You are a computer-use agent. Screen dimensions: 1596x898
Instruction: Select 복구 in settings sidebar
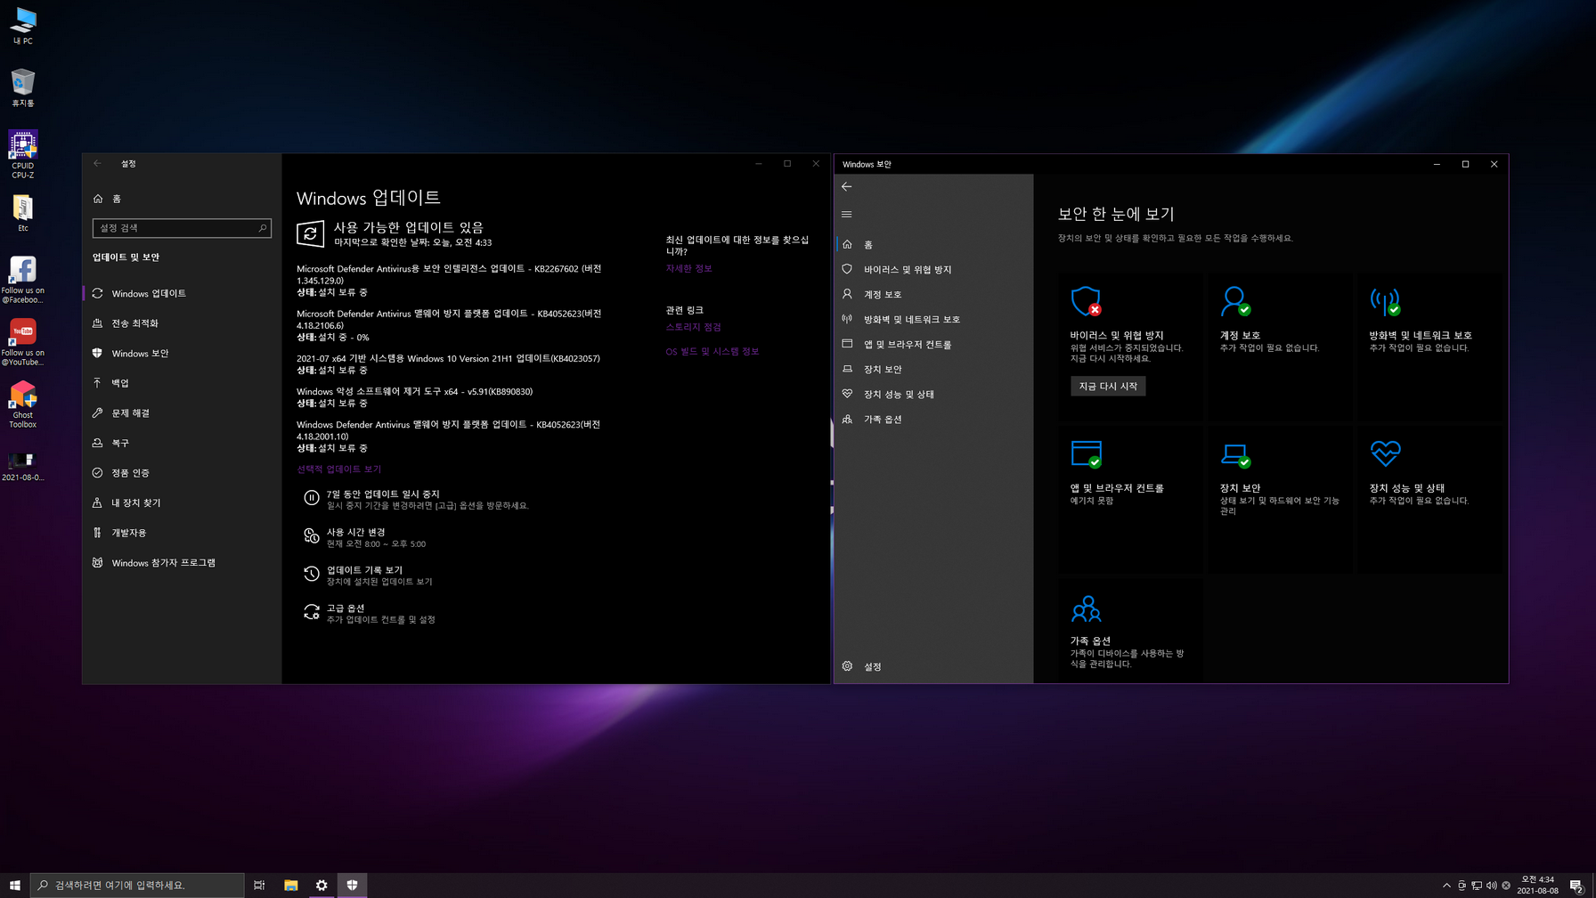click(182, 443)
